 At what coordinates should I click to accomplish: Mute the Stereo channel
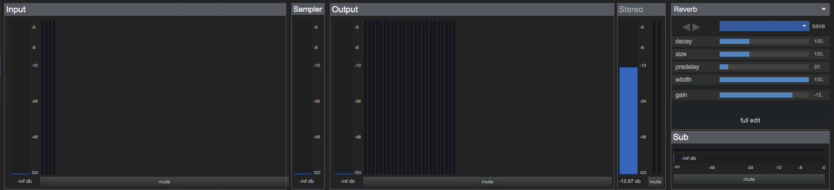click(655, 181)
